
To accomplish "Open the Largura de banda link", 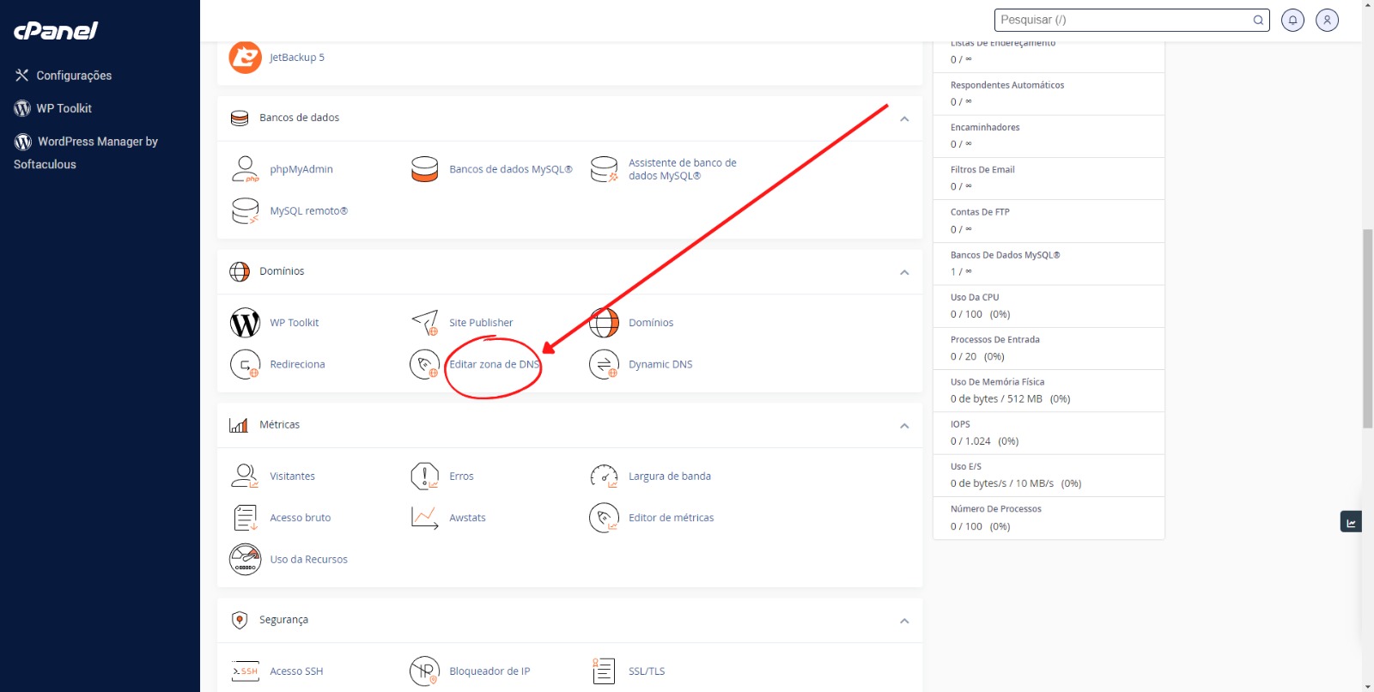I will coord(670,476).
